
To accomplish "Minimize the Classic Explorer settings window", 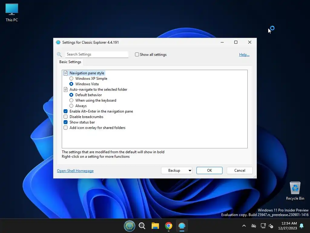I will 222,42.
